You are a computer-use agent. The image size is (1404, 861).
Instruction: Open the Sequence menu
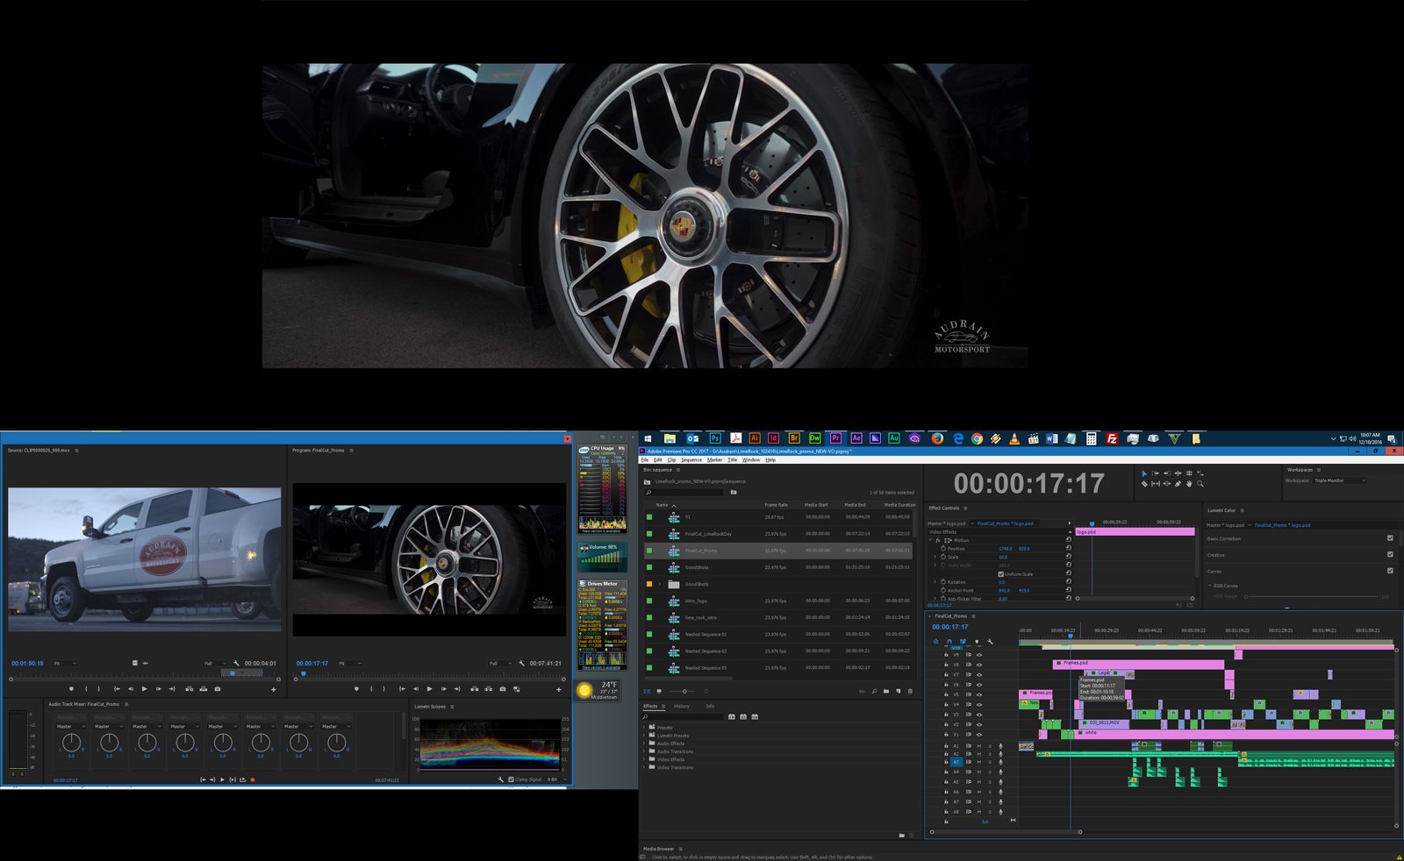691,459
